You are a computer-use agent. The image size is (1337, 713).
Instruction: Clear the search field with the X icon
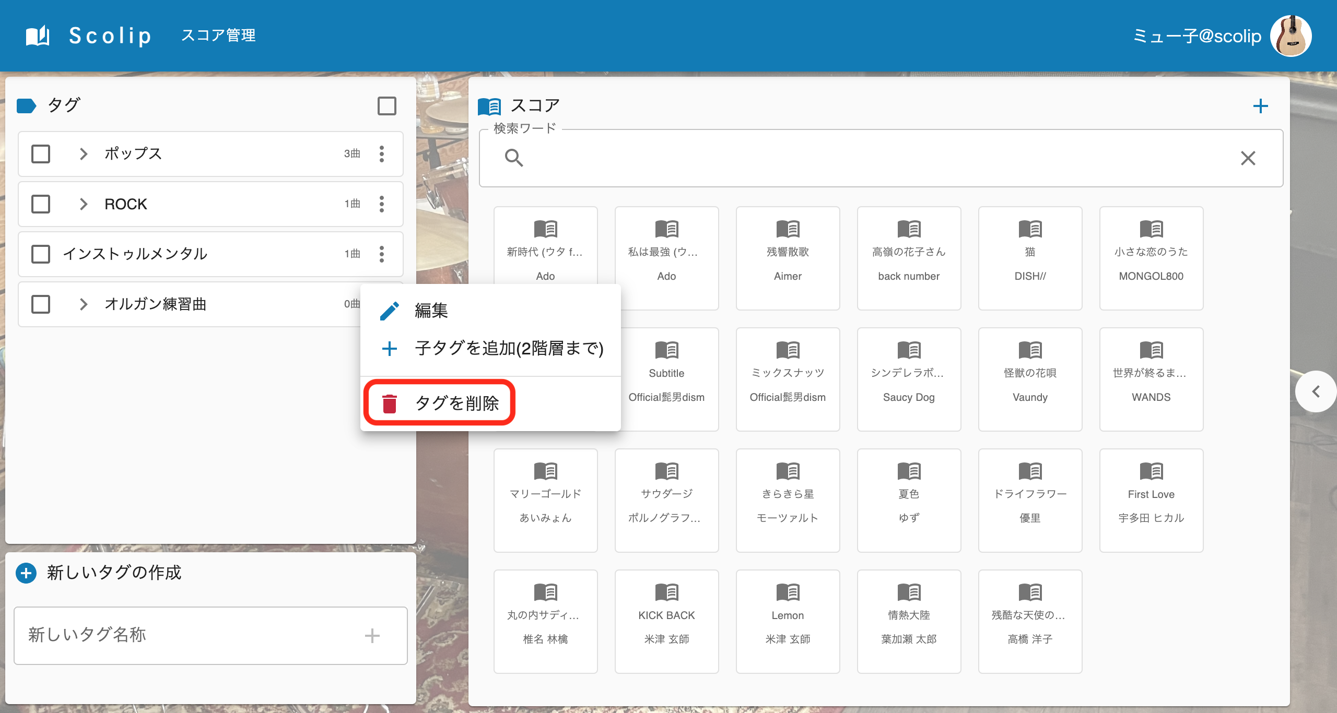(1248, 158)
